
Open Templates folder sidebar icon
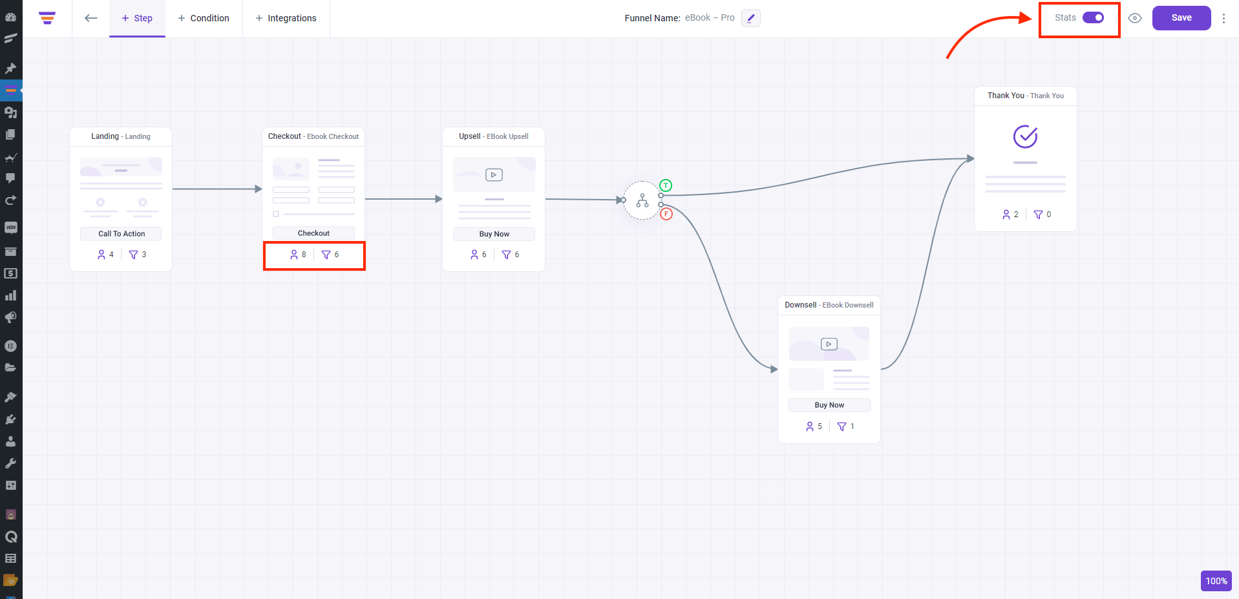coord(10,368)
